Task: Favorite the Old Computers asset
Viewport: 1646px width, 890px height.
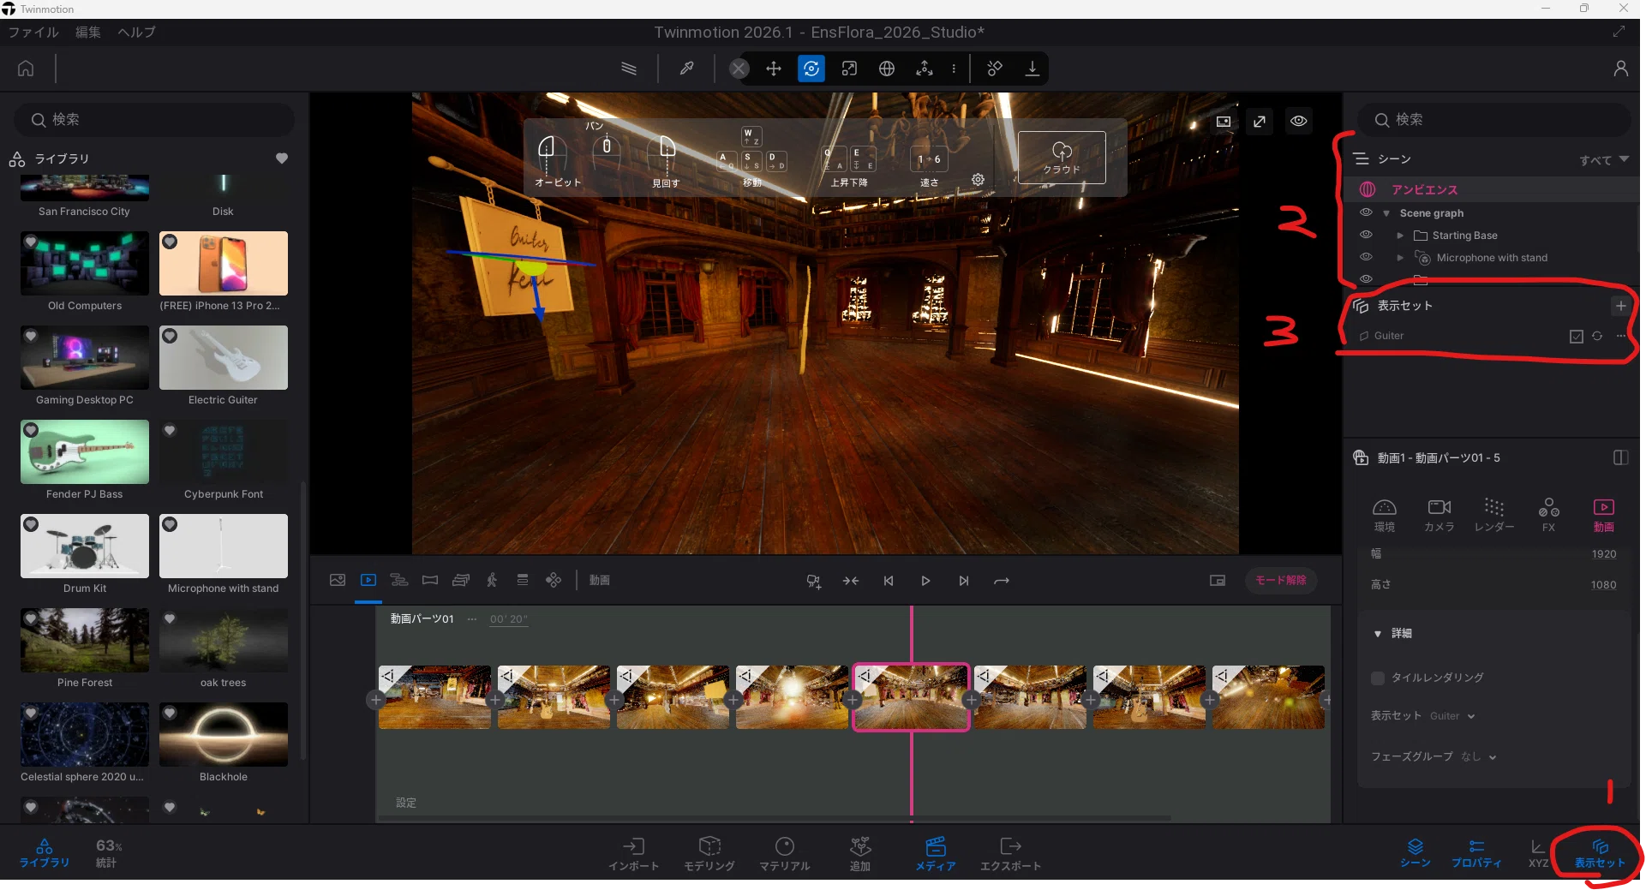Action: pyautogui.click(x=31, y=242)
